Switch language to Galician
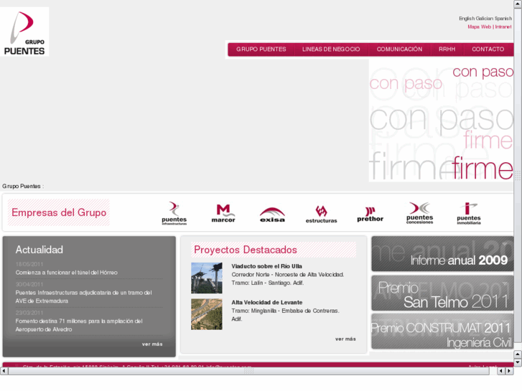522x391 pixels. pyautogui.click(x=485, y=19)
